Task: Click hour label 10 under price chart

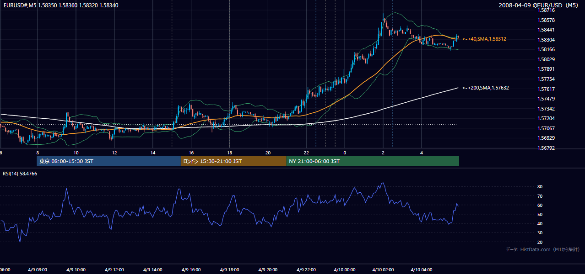Action: [x=76, y=153]
